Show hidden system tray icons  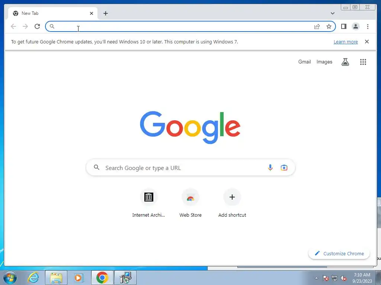[x=316, y=278]
